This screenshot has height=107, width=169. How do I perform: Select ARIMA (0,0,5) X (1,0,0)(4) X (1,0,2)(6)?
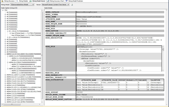[24, 77]
